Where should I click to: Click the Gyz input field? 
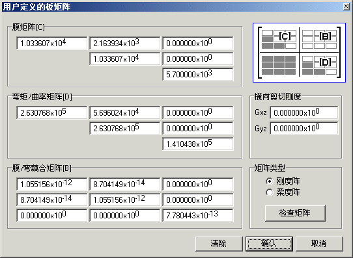click(304, 128)
